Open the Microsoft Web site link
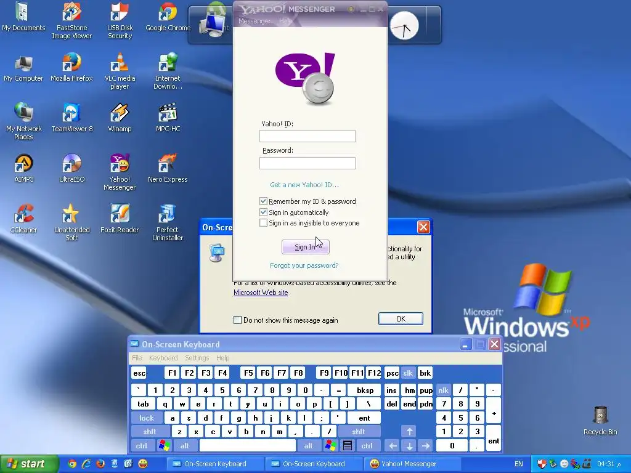 pos(261,293)
